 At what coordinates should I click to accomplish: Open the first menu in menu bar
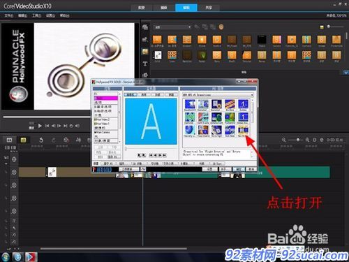[x=9, y=15]
